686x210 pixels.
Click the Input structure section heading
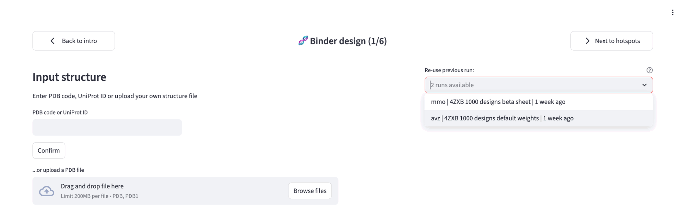[x=69, y=77]
